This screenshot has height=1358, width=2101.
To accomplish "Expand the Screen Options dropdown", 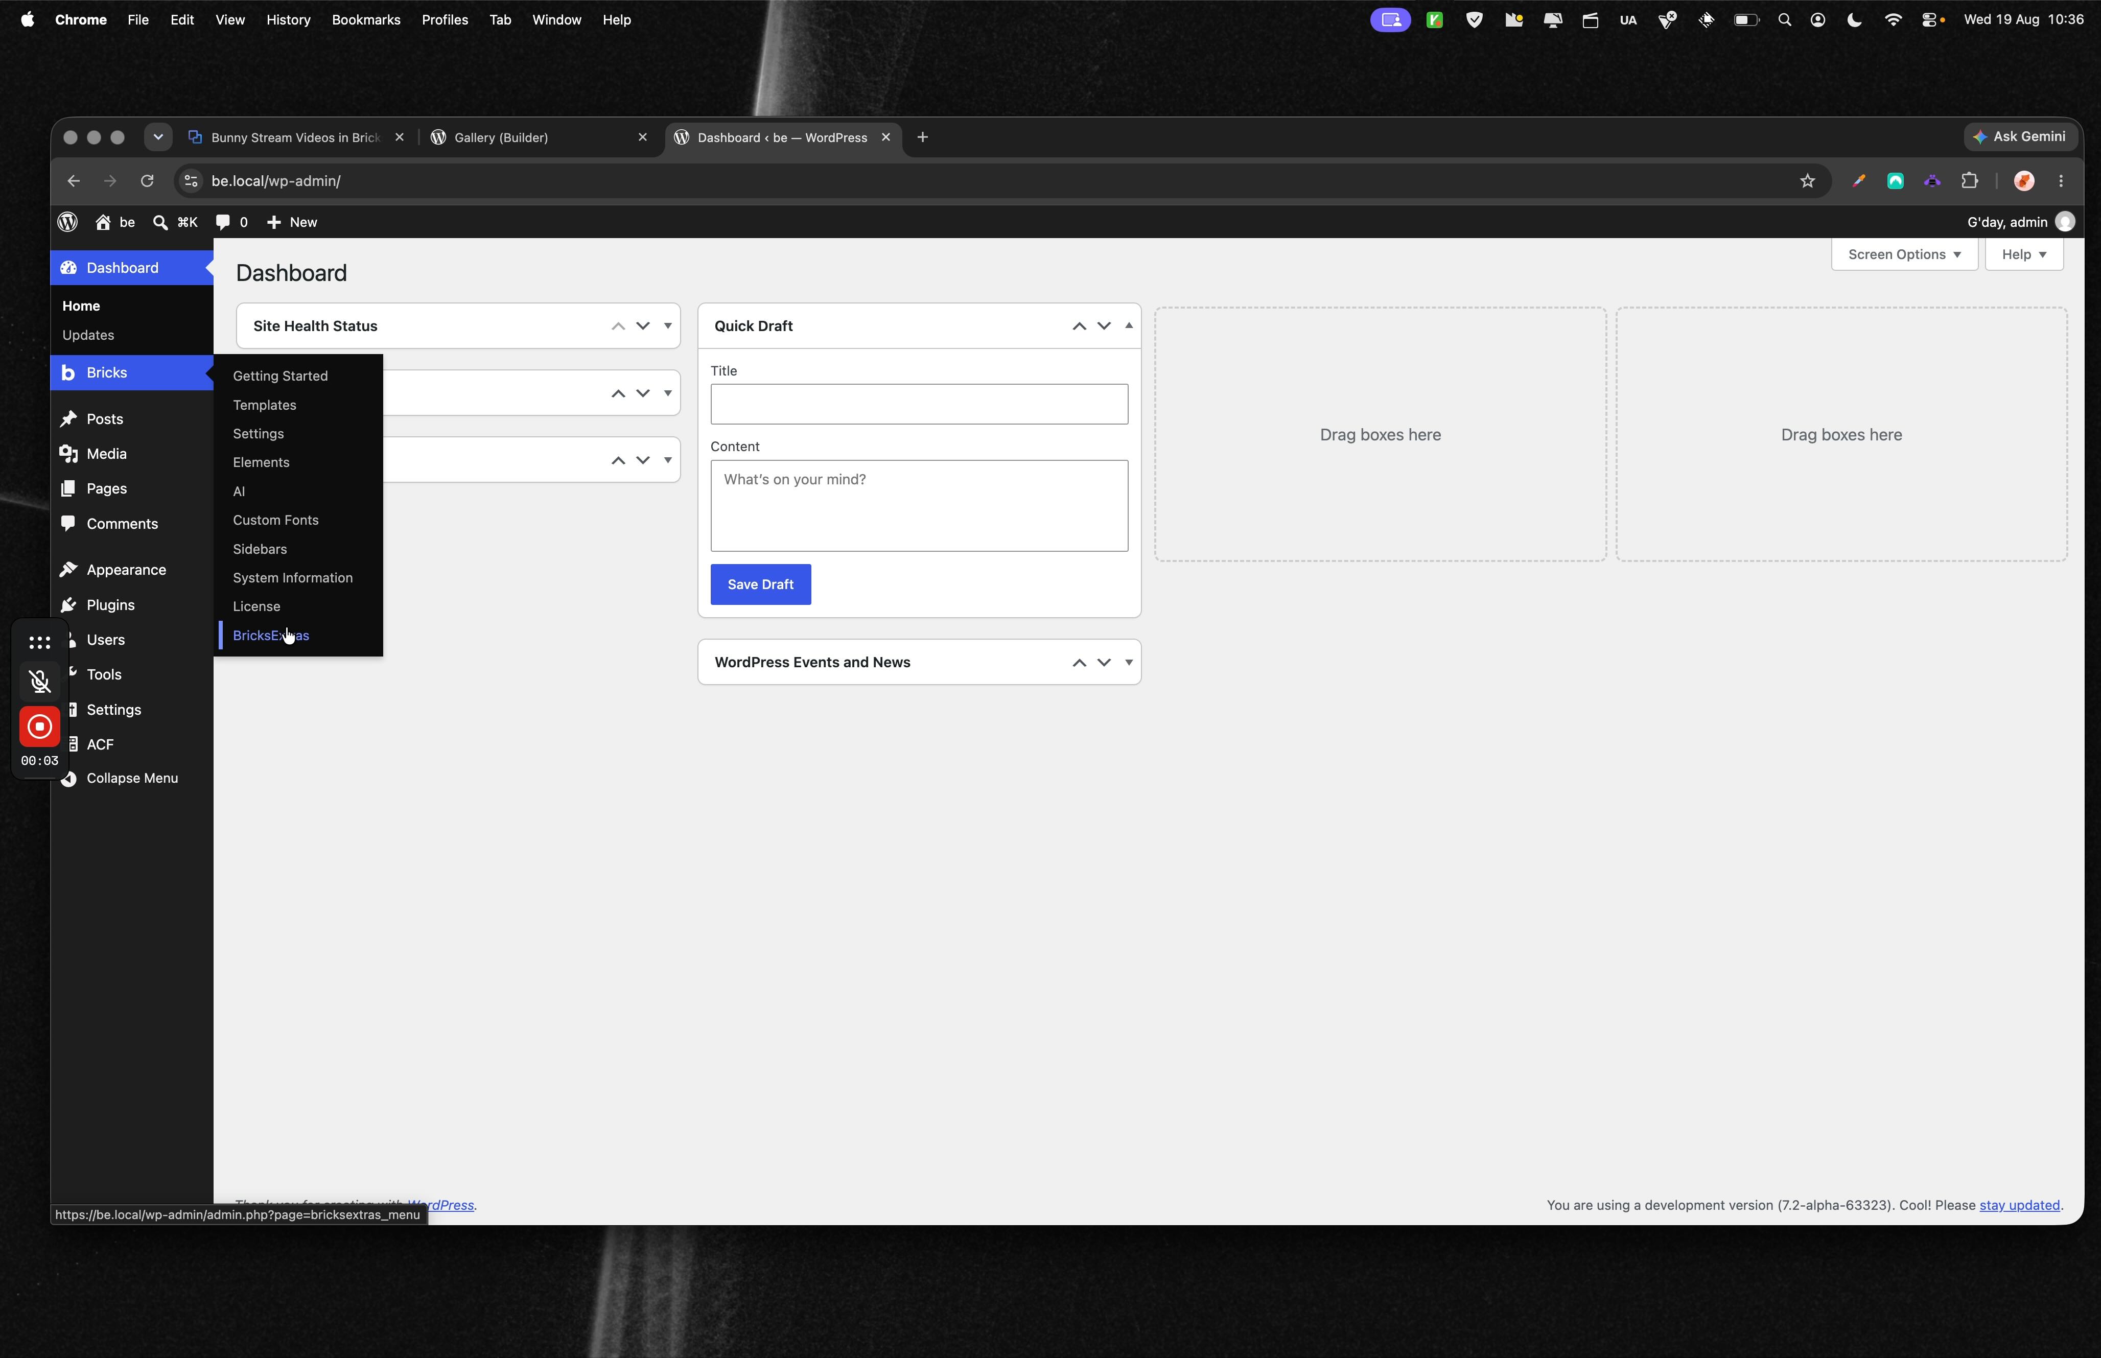I will click(1904, 254).
